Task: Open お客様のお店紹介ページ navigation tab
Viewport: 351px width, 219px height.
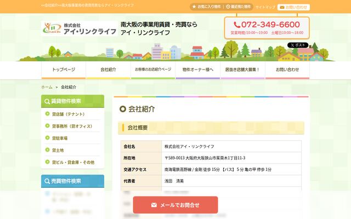Action: tap(153, 70)
